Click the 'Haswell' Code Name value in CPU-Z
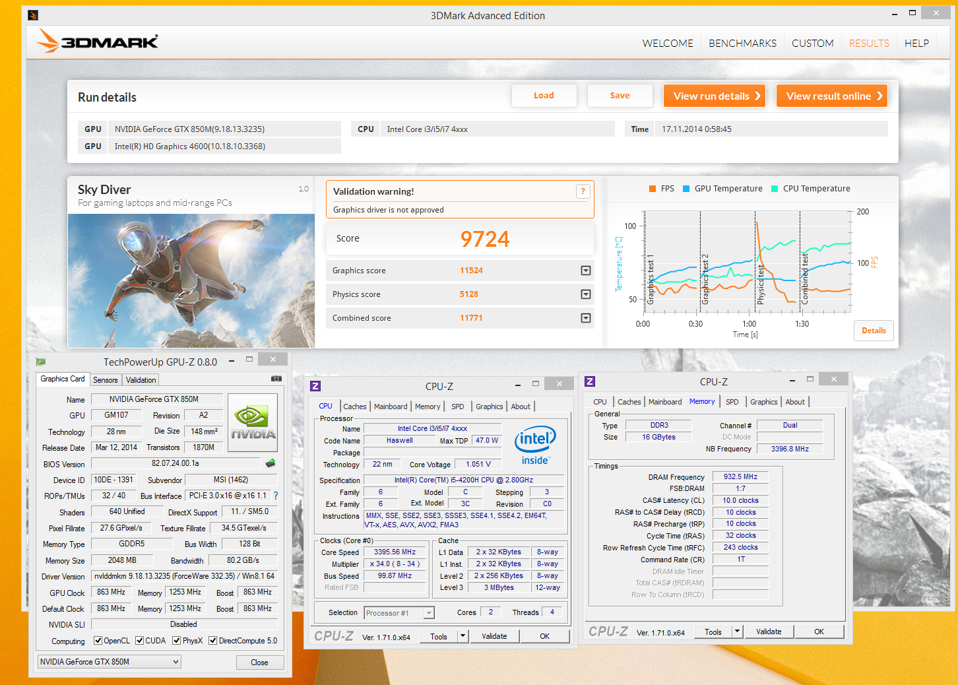 point(399,440)
